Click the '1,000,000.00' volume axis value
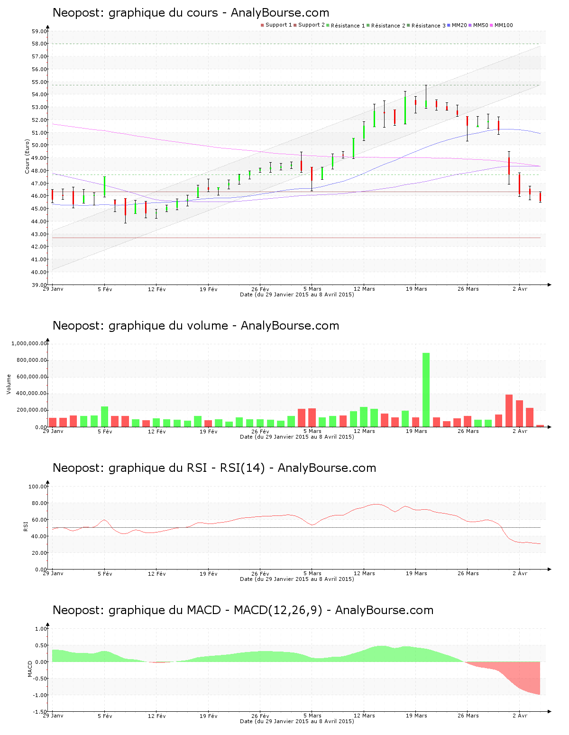 coord(29,343)
